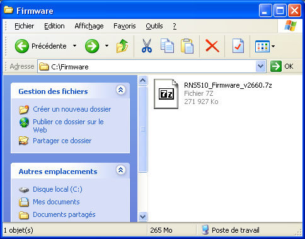Click Créer un nouveau dossier link
Image resolution: width=305 pixels, height=239 pixels.
tap(72, 109)
